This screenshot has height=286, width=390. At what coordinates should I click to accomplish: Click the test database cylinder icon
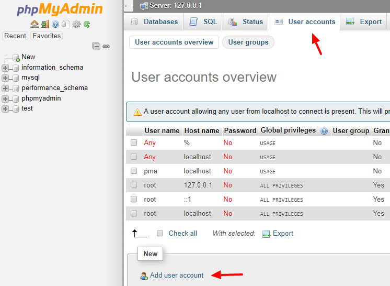(x=16, y=109)
